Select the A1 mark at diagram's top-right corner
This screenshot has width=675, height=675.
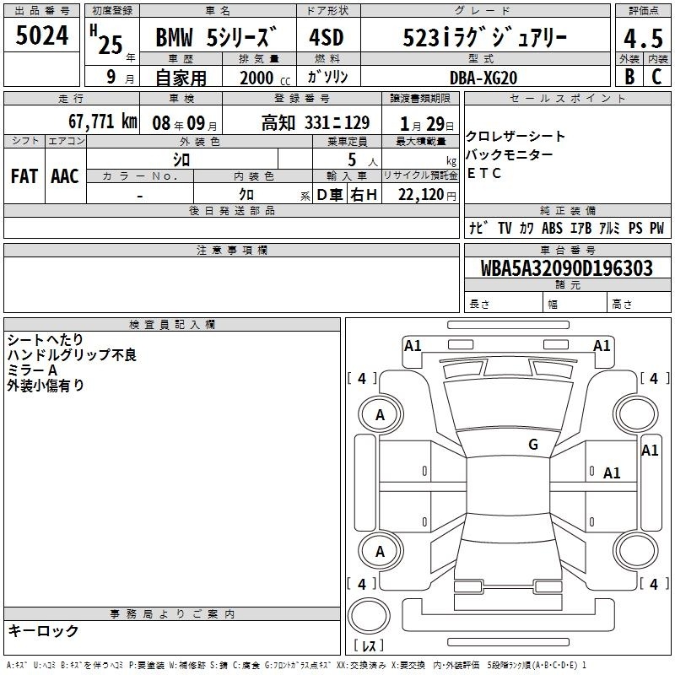point(602,345)
